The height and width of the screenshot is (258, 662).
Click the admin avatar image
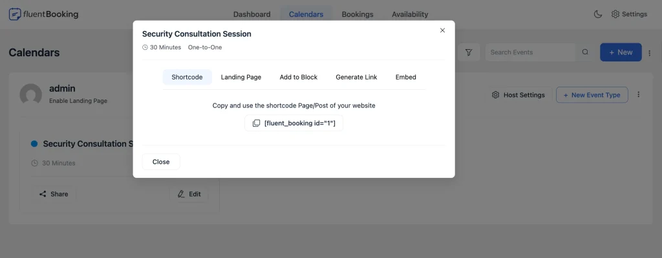[31, 94]
